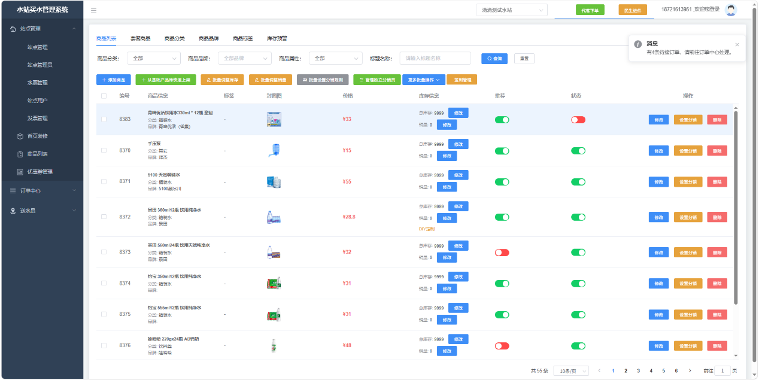Go to the next page arrow in pagination
The width and height of the screenshot is (759, 380).
(x=690, y=371)
